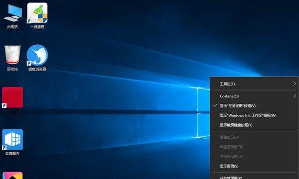The image size is (299, 179).
Task: Click the 旗鱼浏览器 browser shortcut
Action: click(37, 58)
